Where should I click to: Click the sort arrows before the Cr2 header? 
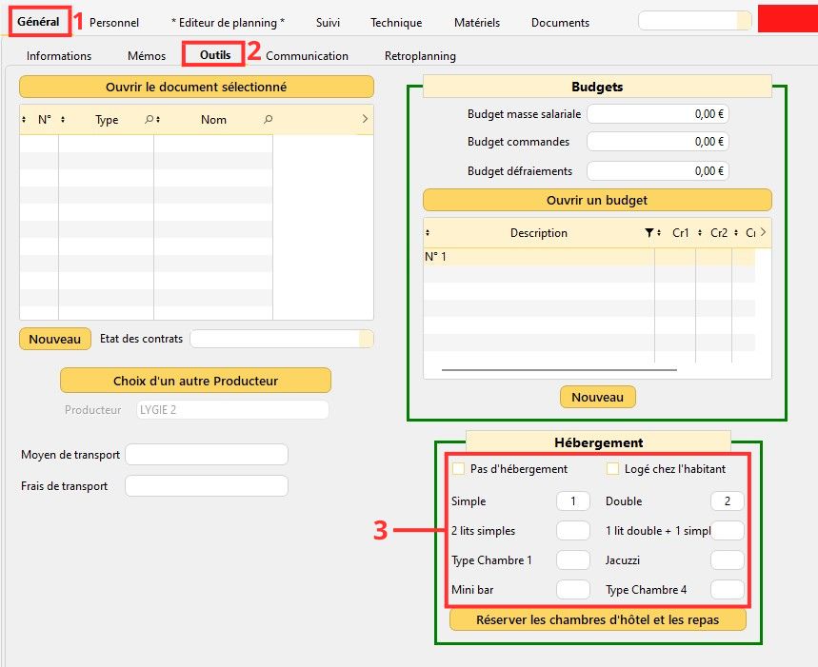[x=700, y=233]
